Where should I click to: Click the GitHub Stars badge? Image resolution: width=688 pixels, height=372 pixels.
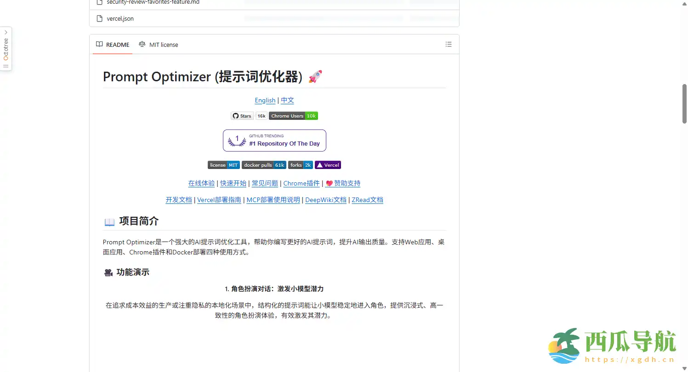(242, 116)
